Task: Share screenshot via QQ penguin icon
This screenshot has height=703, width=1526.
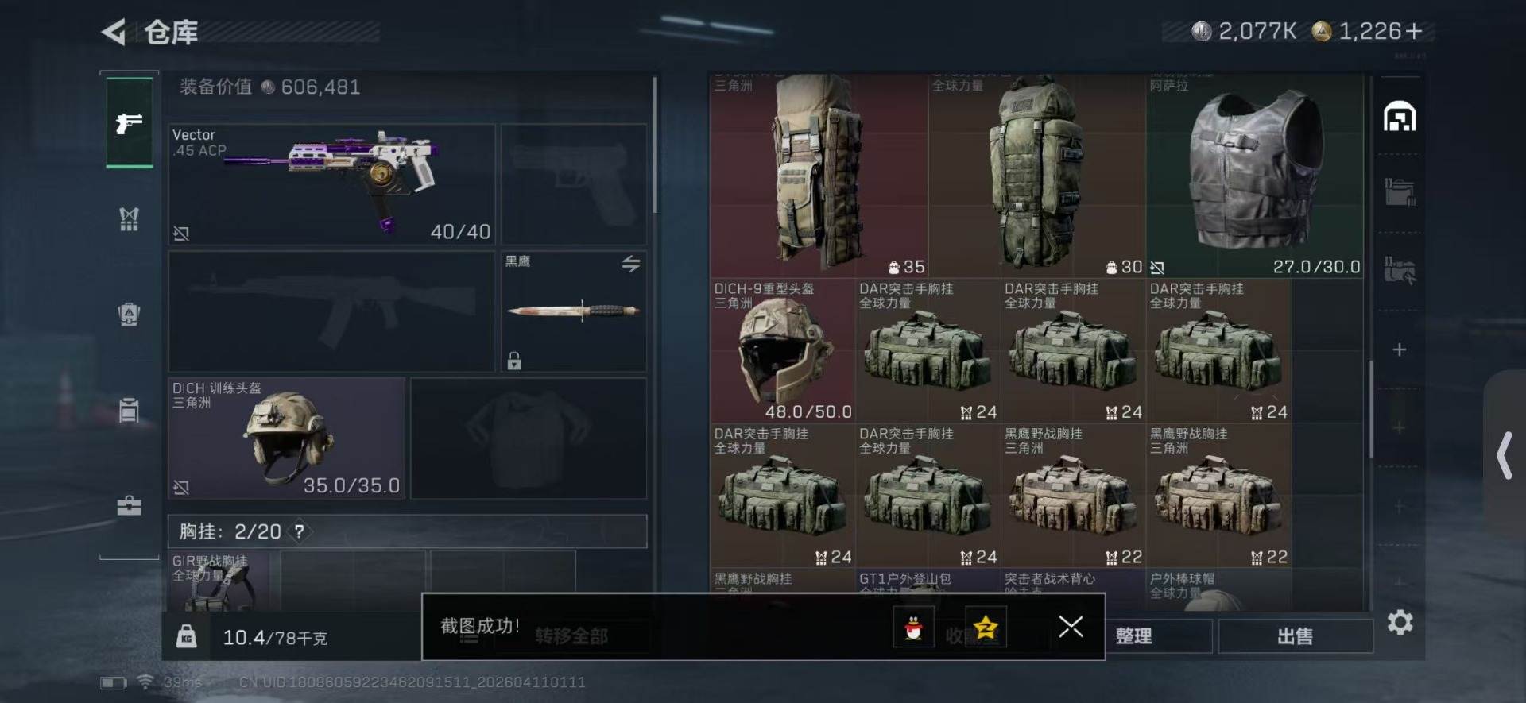Action: point(913,628)
